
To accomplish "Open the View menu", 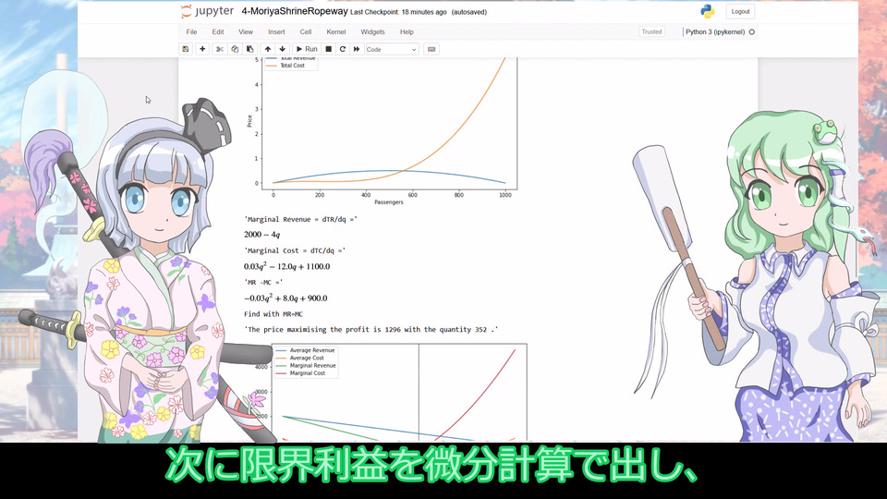I will (246, 32).
